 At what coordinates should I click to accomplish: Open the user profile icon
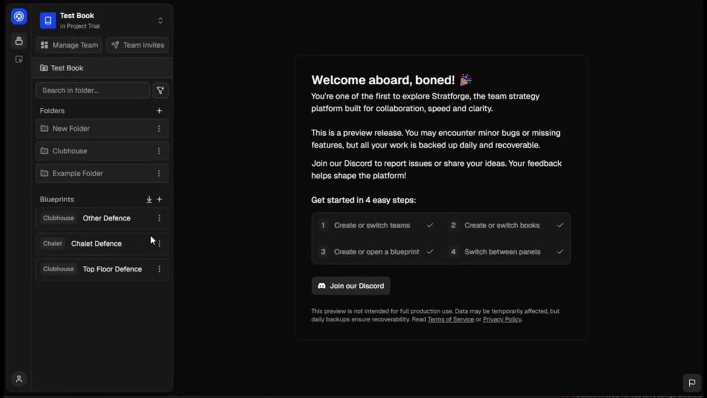tap(19, 379)
